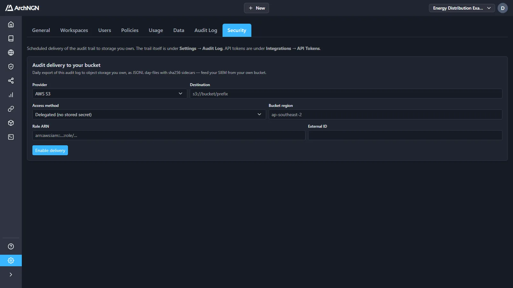Click the Enable delivery button
Viewport: 513px width, 288px height.
pyautogui.click(x=50, y=150)
